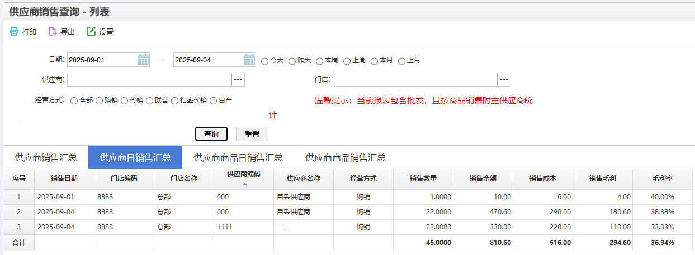695x255 pixels.
Task: Click the export (导出) icon
Action: click(x=53, y=32)
